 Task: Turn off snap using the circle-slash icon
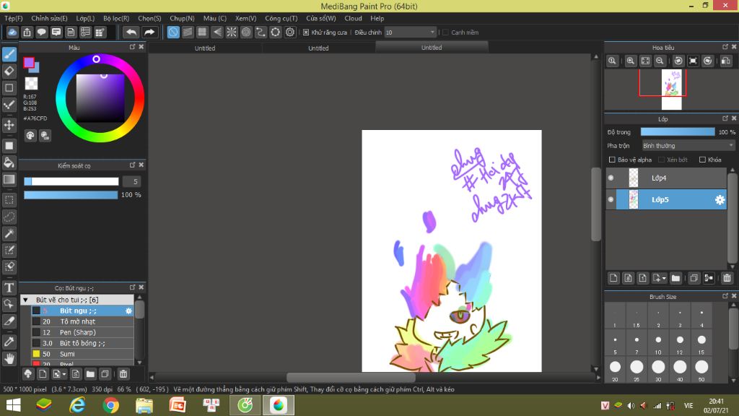[x=173, y=32]
